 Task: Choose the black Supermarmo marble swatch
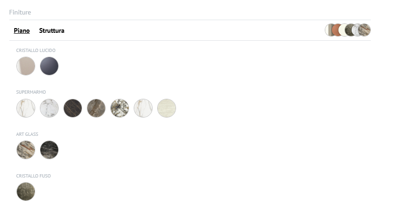73,108
